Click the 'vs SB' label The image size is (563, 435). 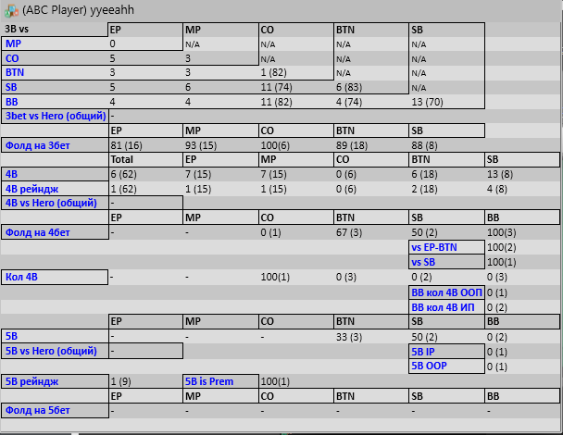point(423,262)
